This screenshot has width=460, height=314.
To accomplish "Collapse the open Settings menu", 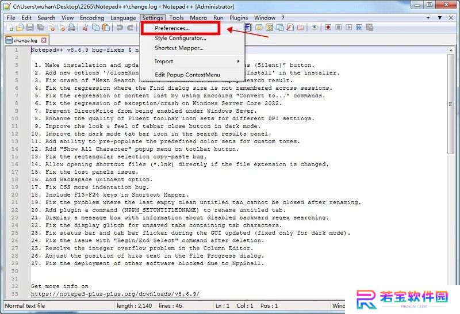I will coord(152,18).
